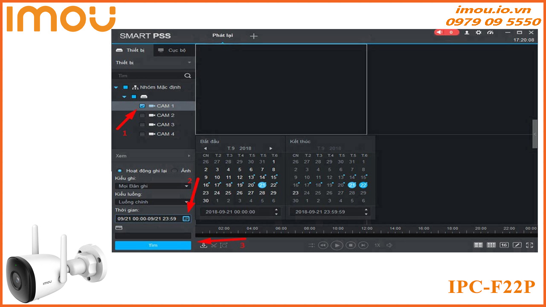Add a new tab with plus
The width and height of the screenshot is (546, 307).
tap(254, 36)
